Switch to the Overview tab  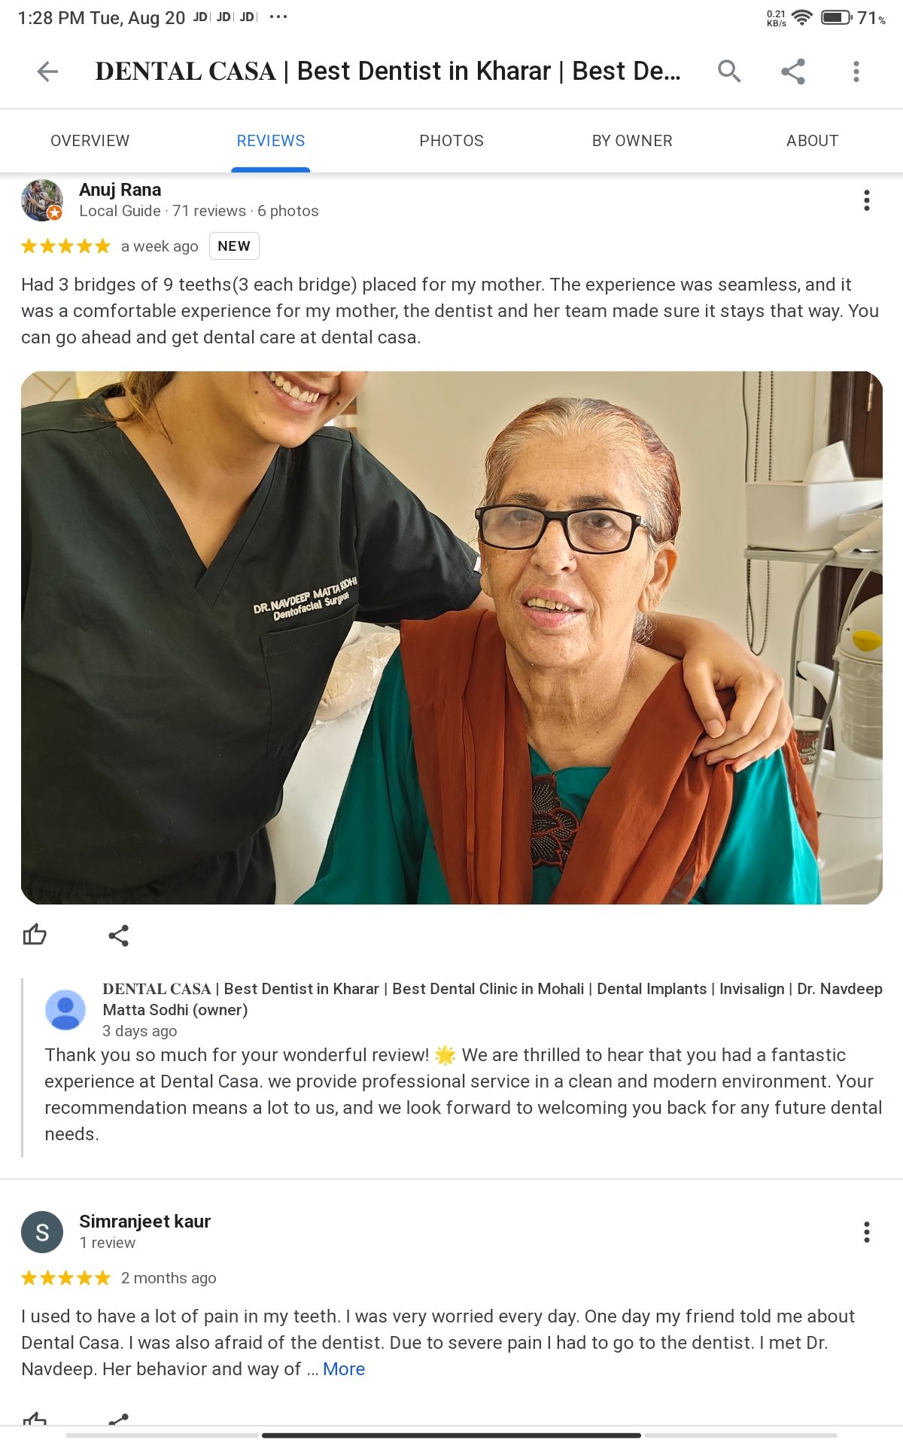pyautogui.click(x=90, y=141)
